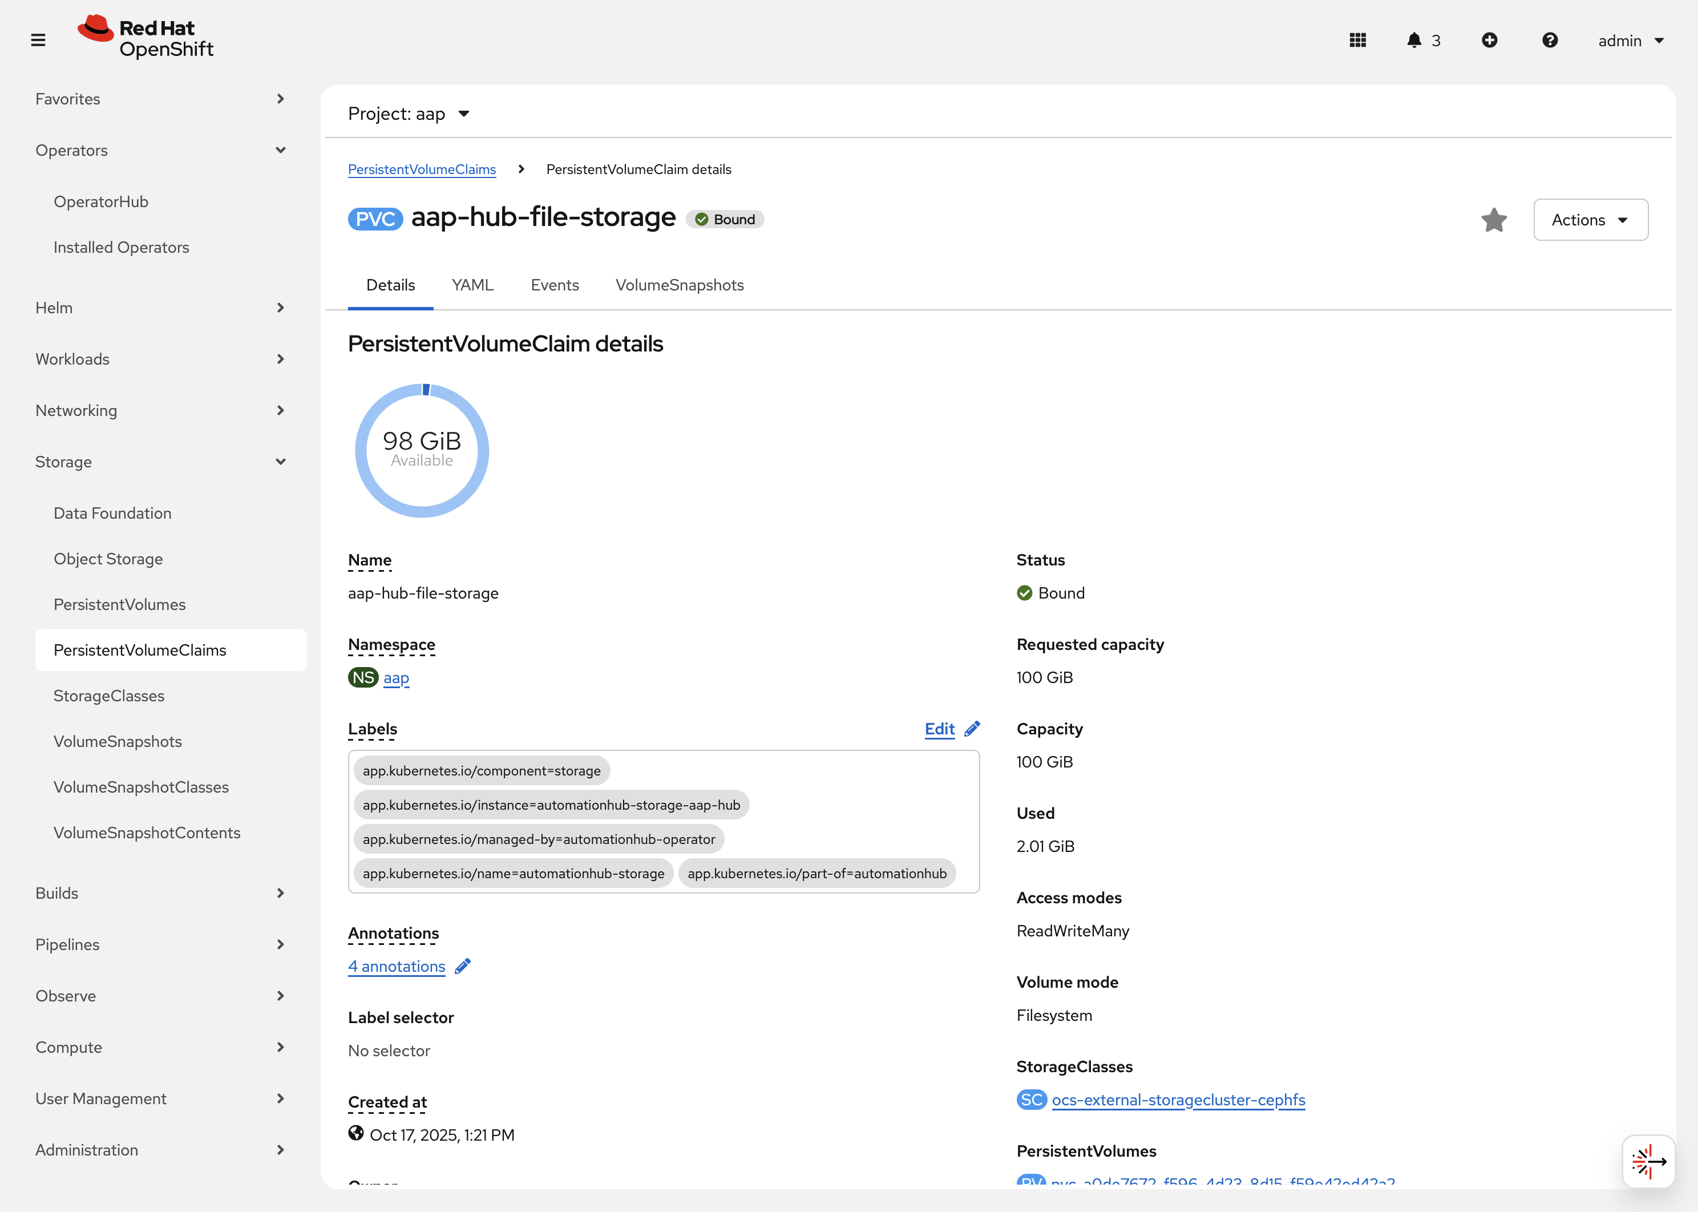Click the 98 GiB available donut chart

pyautogui.click(x=422, y=450)
